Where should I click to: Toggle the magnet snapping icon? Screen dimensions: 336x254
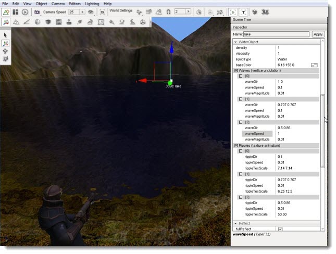coord(168,12)
